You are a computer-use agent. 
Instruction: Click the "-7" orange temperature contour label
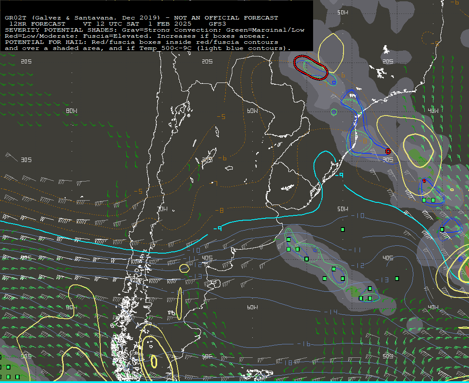[214, 183]
